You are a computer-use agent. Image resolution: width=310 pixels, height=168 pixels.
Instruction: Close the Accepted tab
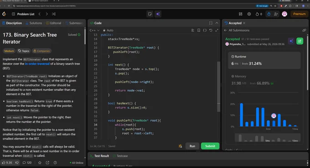244,23
